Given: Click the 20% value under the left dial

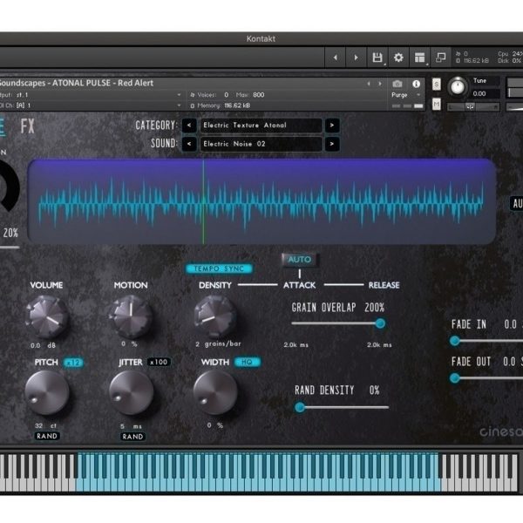Looking at the screenshot, I should pyautogui.click(x=10, y=233).
